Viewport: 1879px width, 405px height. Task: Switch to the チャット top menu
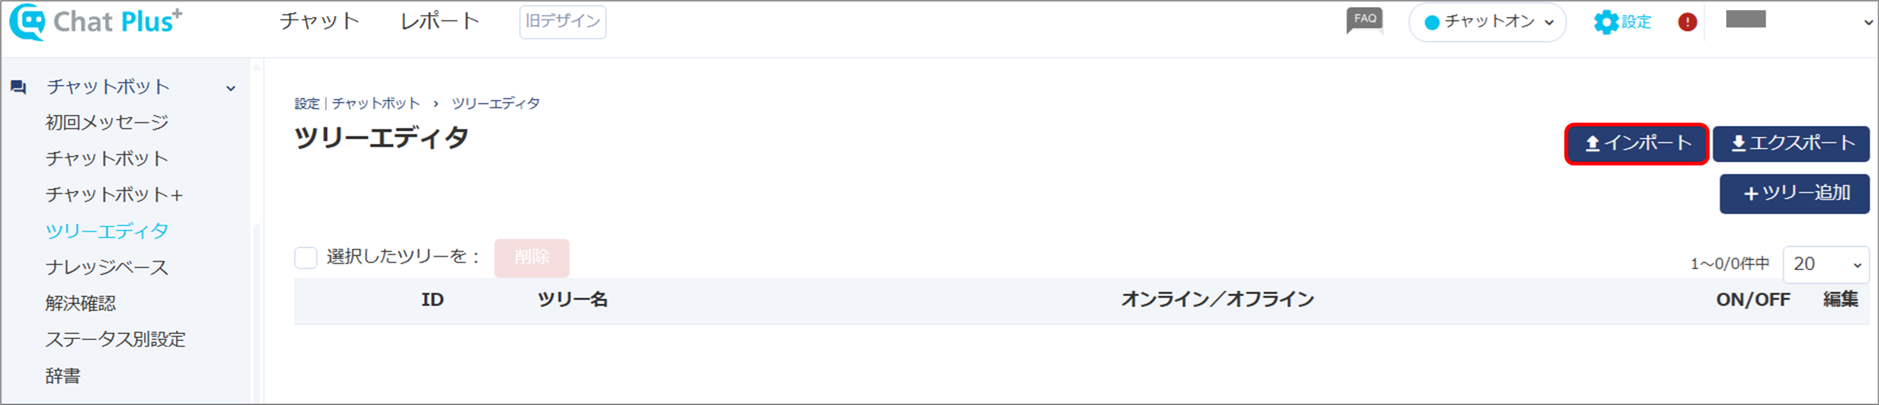[319, 21]
